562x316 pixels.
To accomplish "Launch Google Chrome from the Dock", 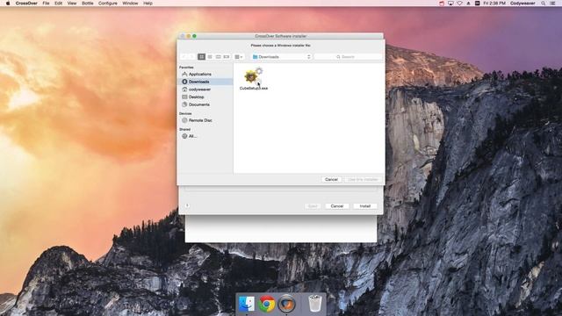I will (x=267, y=304).
